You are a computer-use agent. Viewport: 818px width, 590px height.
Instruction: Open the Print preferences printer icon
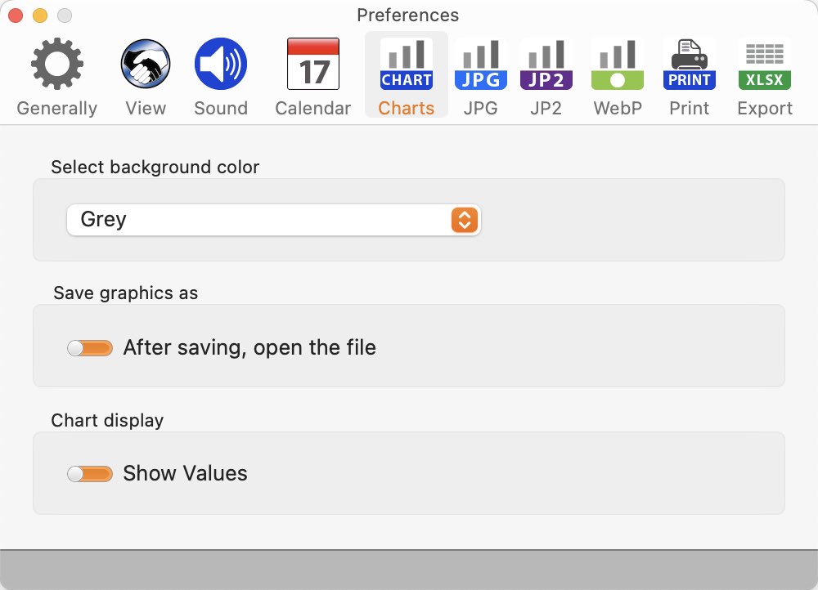click(x=689, y=64)
